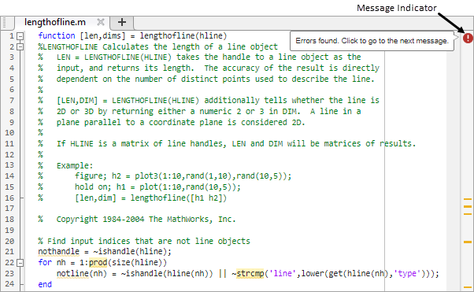Click line number 21 in the gutter
The image size is (474, 292).
(x=9, y=252)
